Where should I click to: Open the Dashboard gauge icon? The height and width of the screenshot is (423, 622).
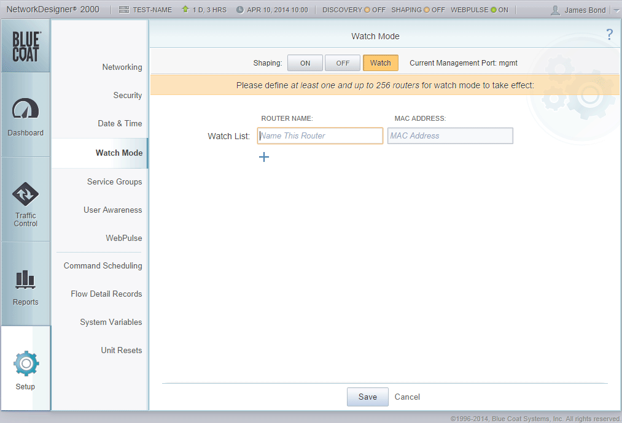(x=25, y=109)
